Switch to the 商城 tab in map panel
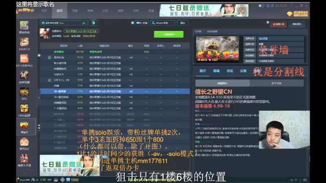The height and width of the screenshot is (183, 326). (216, 71)
